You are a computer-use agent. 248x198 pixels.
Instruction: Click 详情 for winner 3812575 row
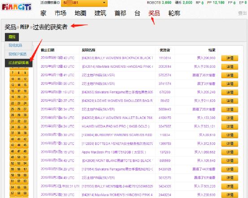pyautogui.click(x=230, y=178)
